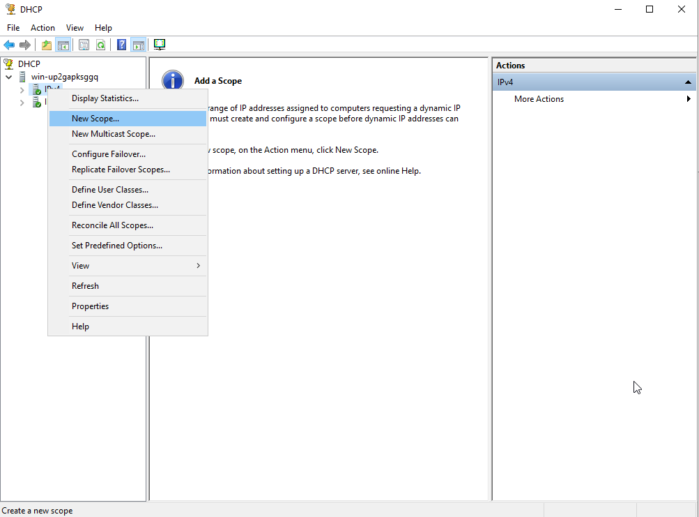Click the Back arrow in the toolbar
The width and height of the screenshot is (699, 517).
coord(9,45)
